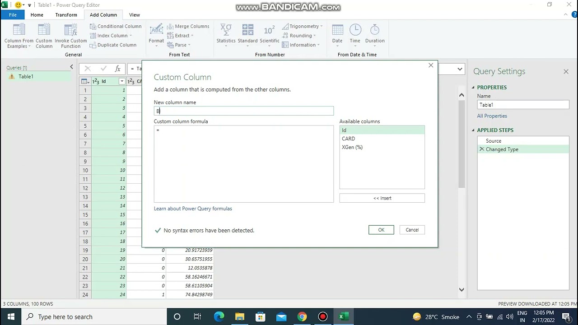Open File Explorer from taskbar

[240, 316]
